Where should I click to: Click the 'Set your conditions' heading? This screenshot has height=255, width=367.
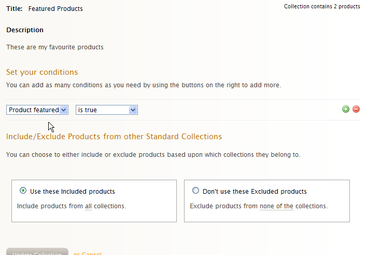point(42,72)
